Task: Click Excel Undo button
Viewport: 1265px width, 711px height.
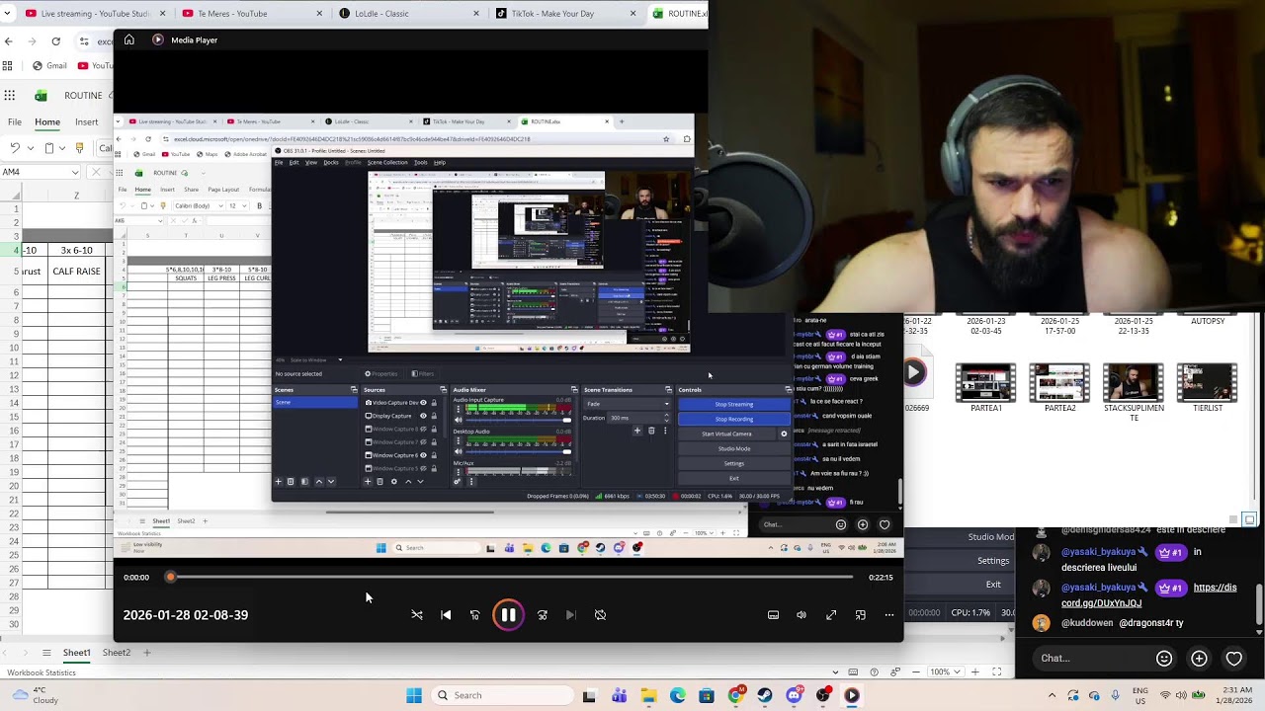Action: (x=15, y=148)
